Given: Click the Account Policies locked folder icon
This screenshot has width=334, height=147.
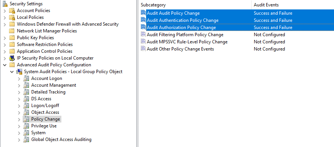Looking at the screenshot, I should [x=12, y=11].
